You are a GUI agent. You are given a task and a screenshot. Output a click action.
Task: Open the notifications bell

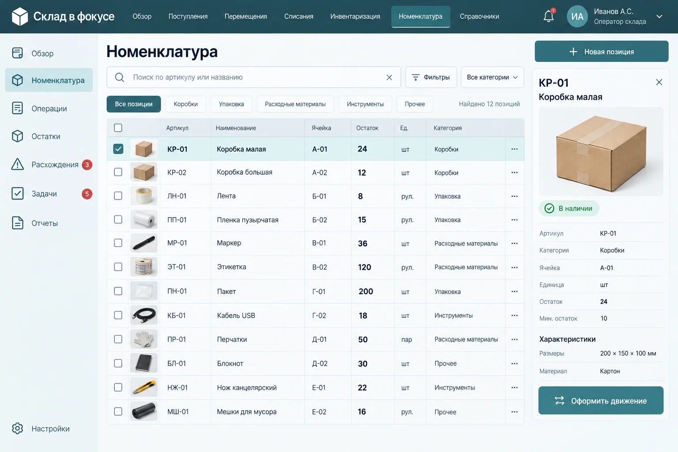549,16
